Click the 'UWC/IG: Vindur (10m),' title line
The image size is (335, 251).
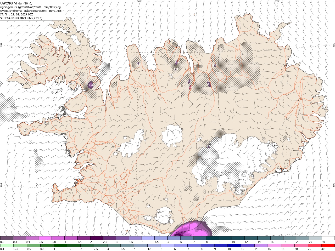point(16,3)
